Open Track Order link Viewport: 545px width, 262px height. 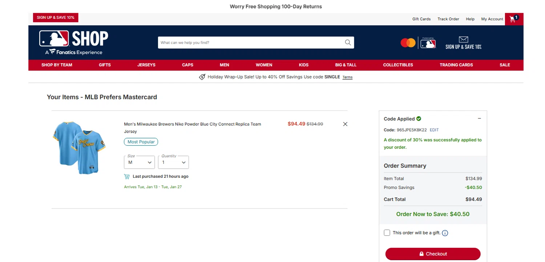448,19
